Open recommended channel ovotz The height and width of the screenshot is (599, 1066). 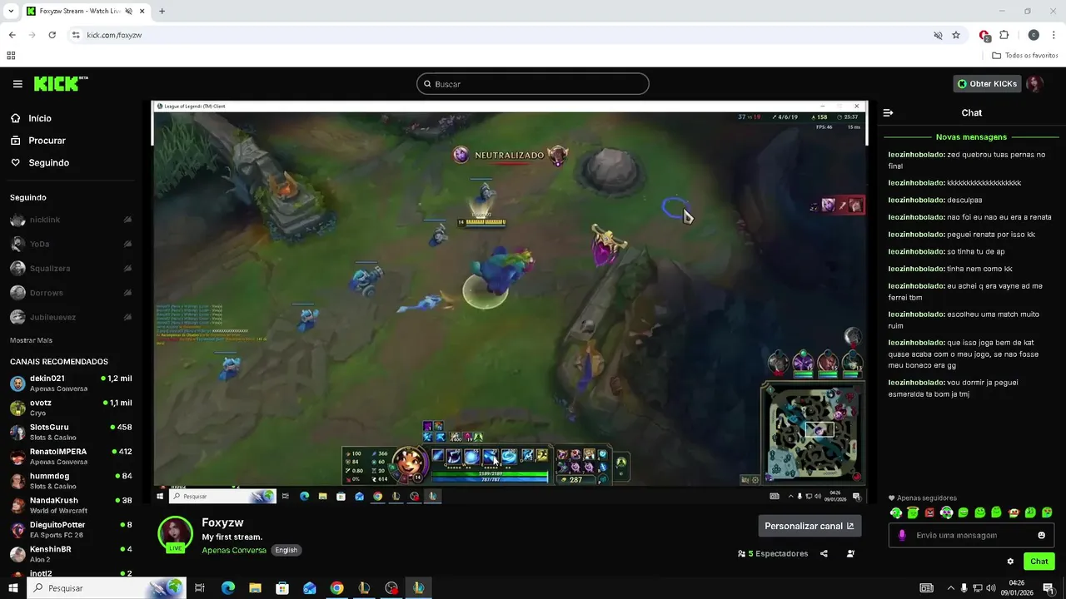click(x=70, y=407)
